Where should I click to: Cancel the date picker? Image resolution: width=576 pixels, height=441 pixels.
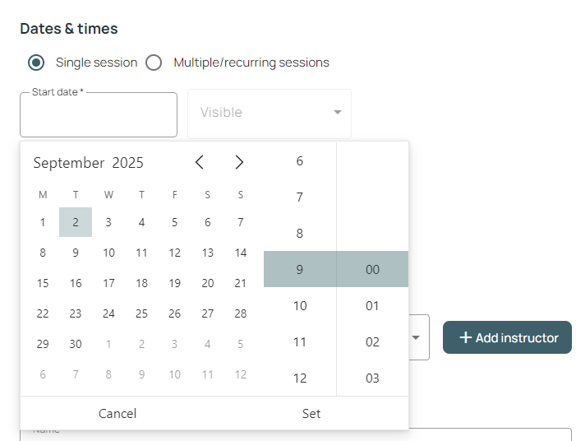118,414
